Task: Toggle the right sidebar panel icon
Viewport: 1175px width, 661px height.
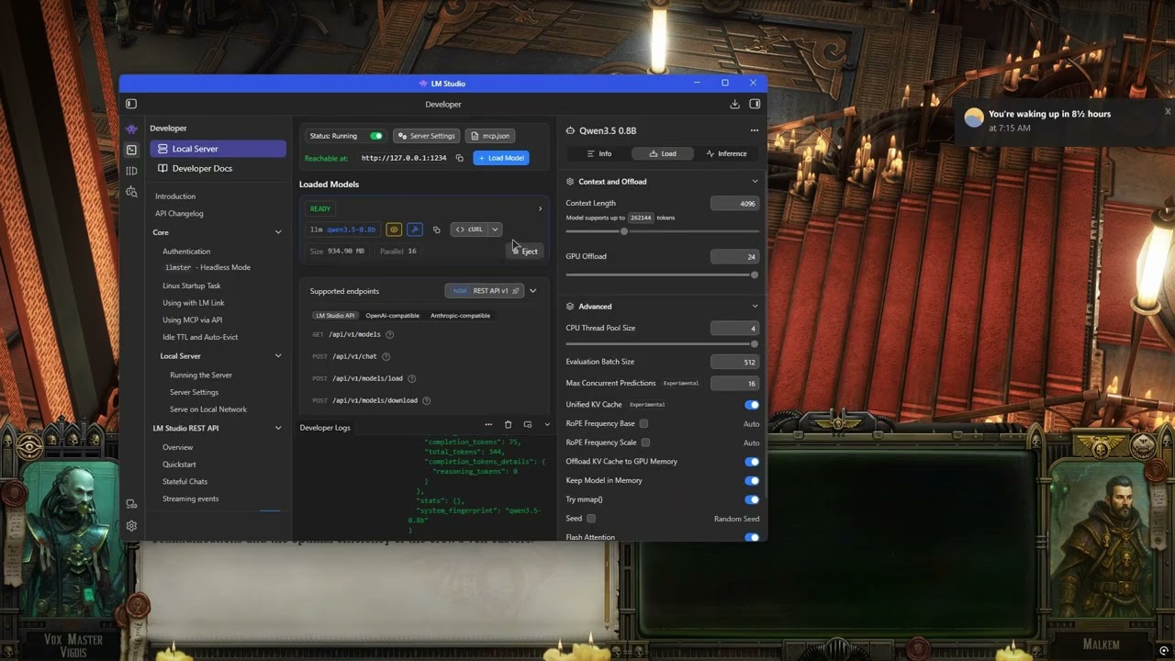Action: click(x=755, y=104)
